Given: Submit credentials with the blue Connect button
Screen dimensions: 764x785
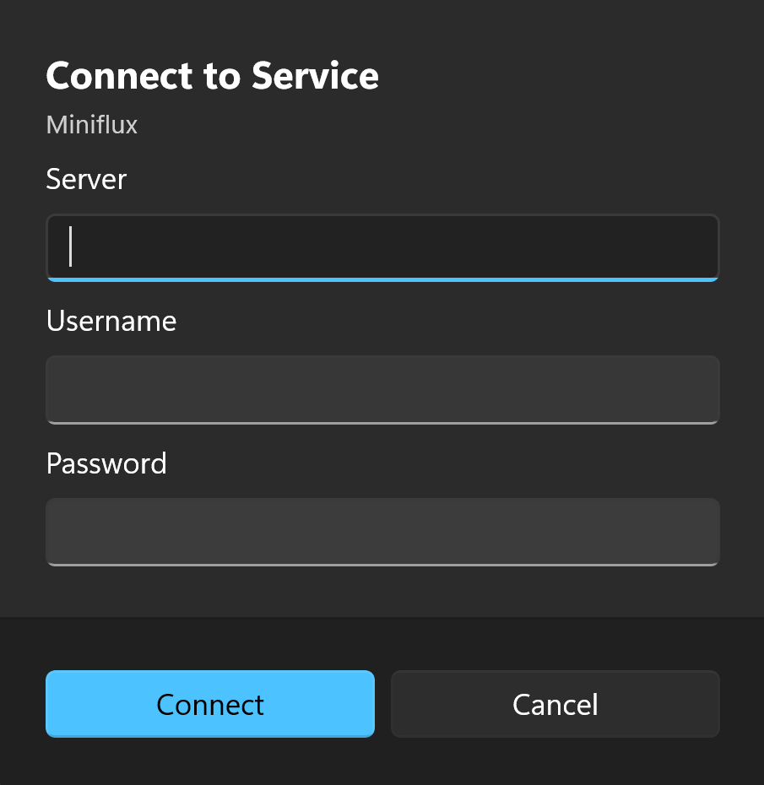Looking at the screenshot, I should (x=209, y=703).
